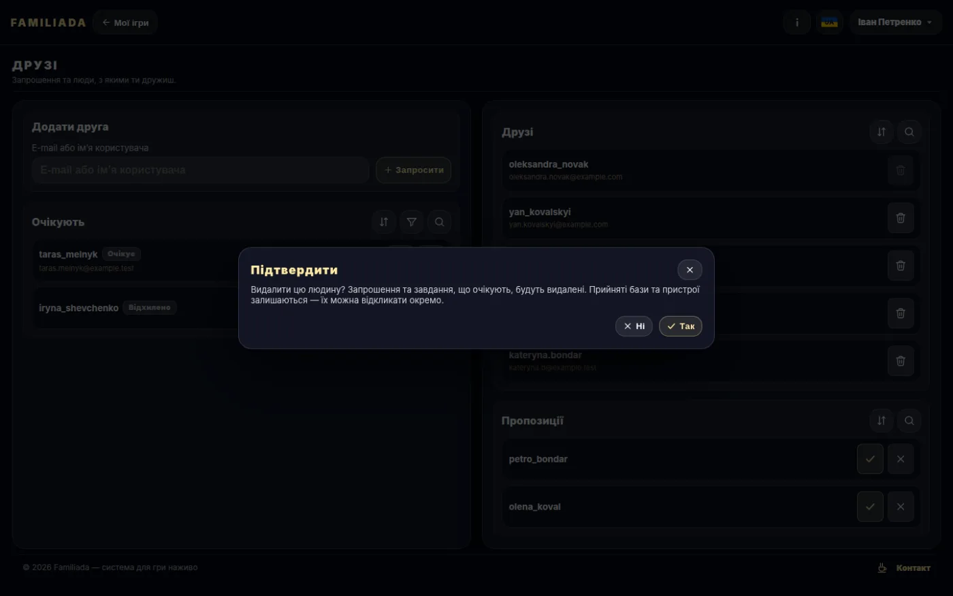Viewport: 953px width, 596px height.
Task: Sort the Пропозиції list
Action: point(882,421)
